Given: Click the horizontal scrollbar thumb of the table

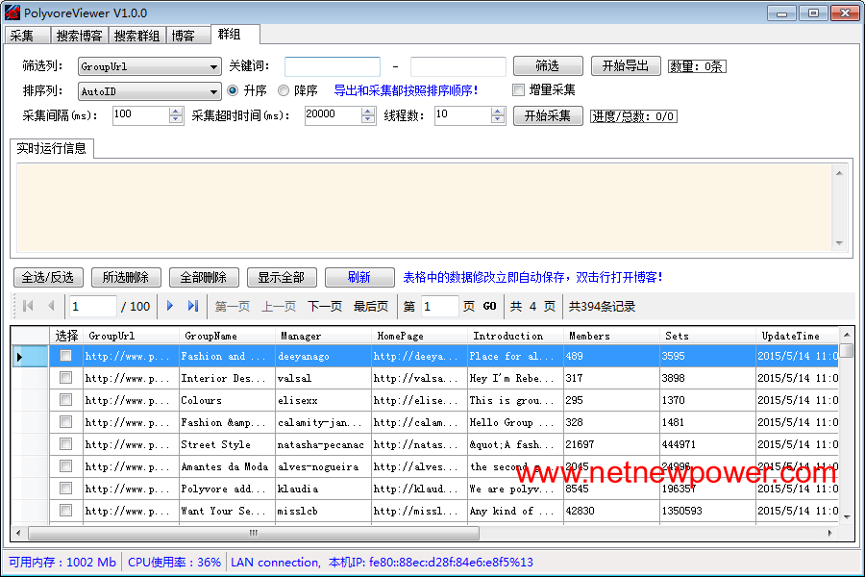Looking at the screenshot, I should click(x=254, y=533).
